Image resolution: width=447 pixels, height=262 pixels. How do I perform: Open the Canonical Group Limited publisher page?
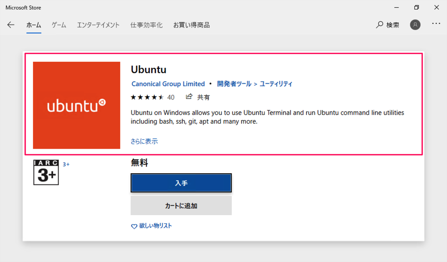pos(168,84)
